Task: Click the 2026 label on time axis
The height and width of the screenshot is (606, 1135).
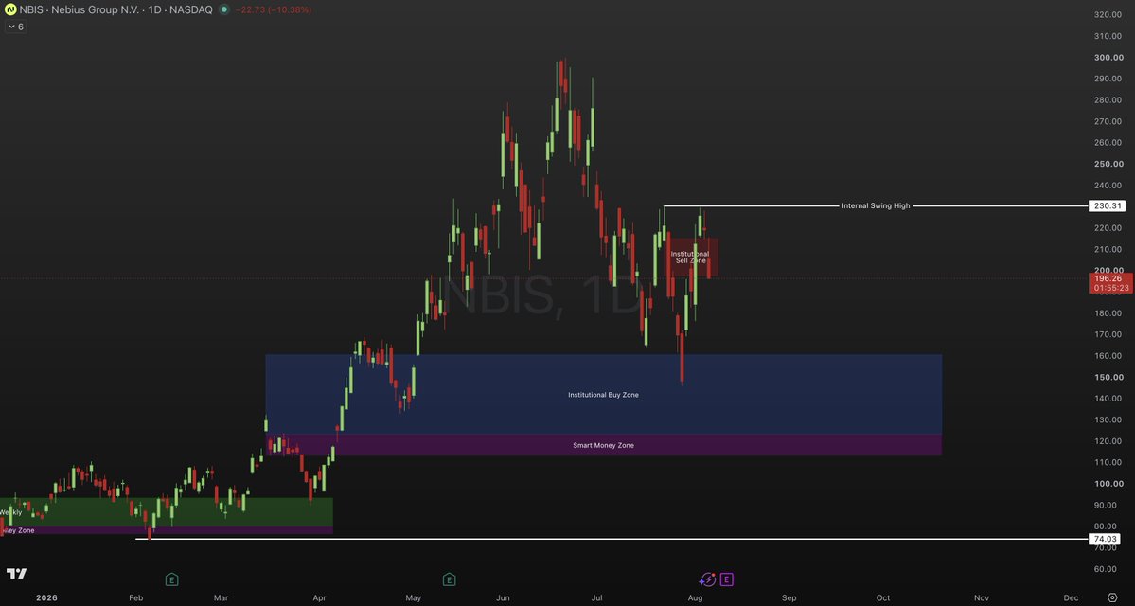Action: pos(46,598)
